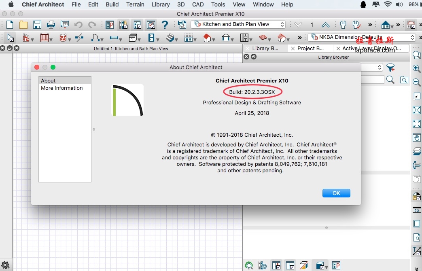Click the Print icon in the toolbar
Screen dimensions: 422x271
[x=51, y=25]
